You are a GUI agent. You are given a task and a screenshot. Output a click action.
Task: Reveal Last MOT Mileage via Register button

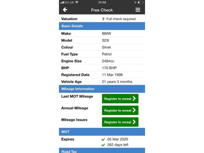(120, 99)
